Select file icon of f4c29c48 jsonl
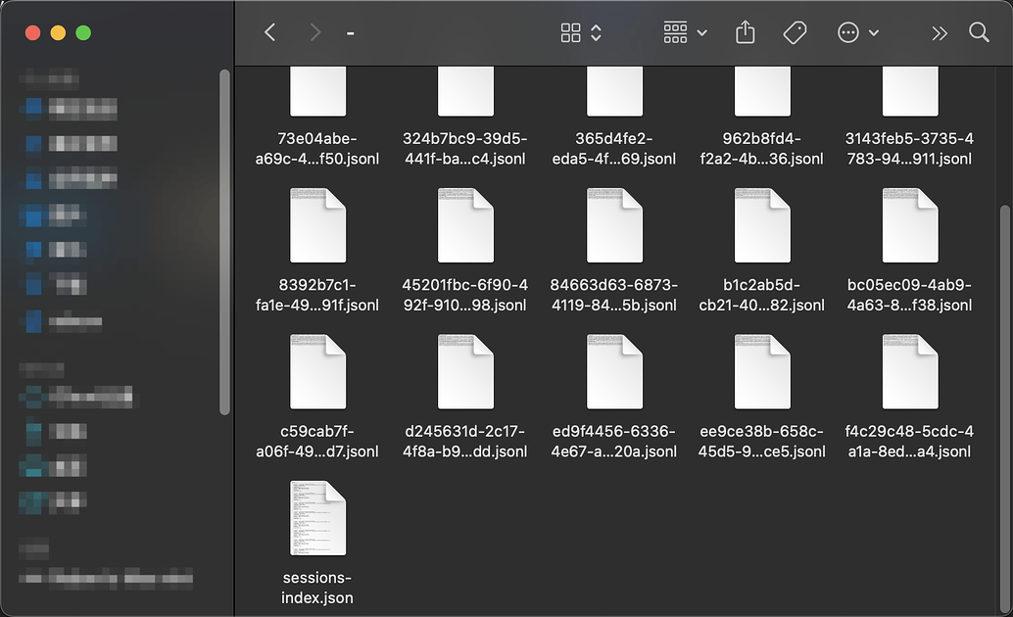The image size is (1013, 617). 910,371
